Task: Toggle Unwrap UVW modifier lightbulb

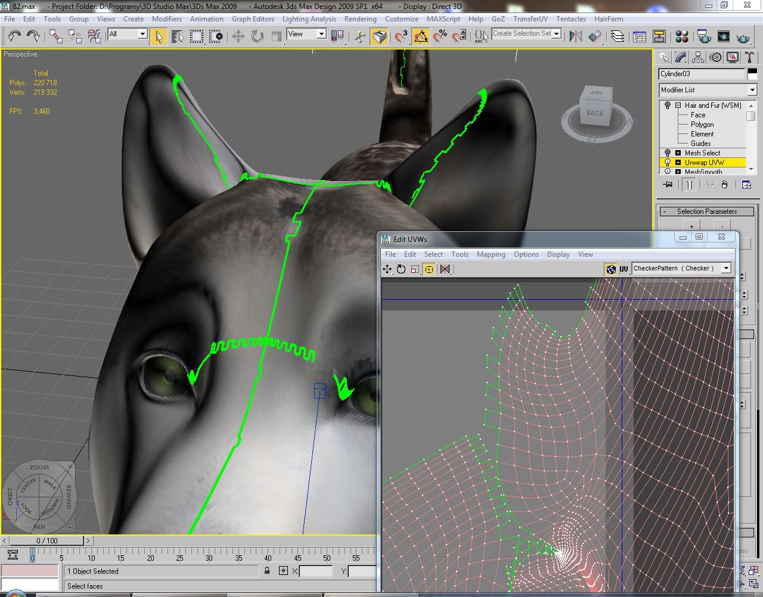Action: [667, 163]
